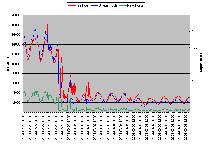Select the New Hosts legend text label

[x=136, y=5]
